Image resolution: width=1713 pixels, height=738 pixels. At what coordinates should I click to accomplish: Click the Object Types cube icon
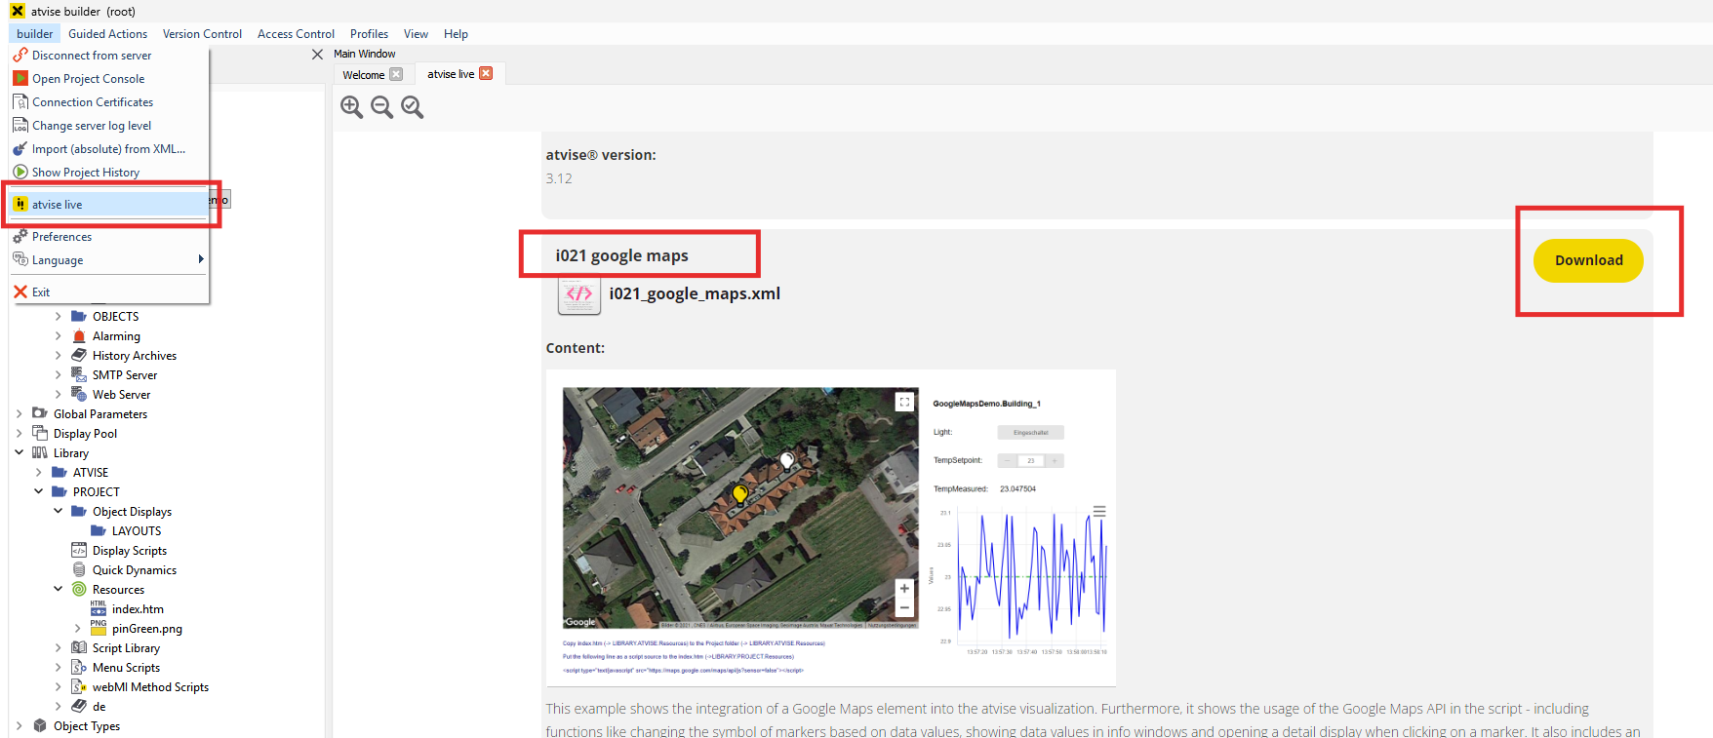(x=40, y=726)
